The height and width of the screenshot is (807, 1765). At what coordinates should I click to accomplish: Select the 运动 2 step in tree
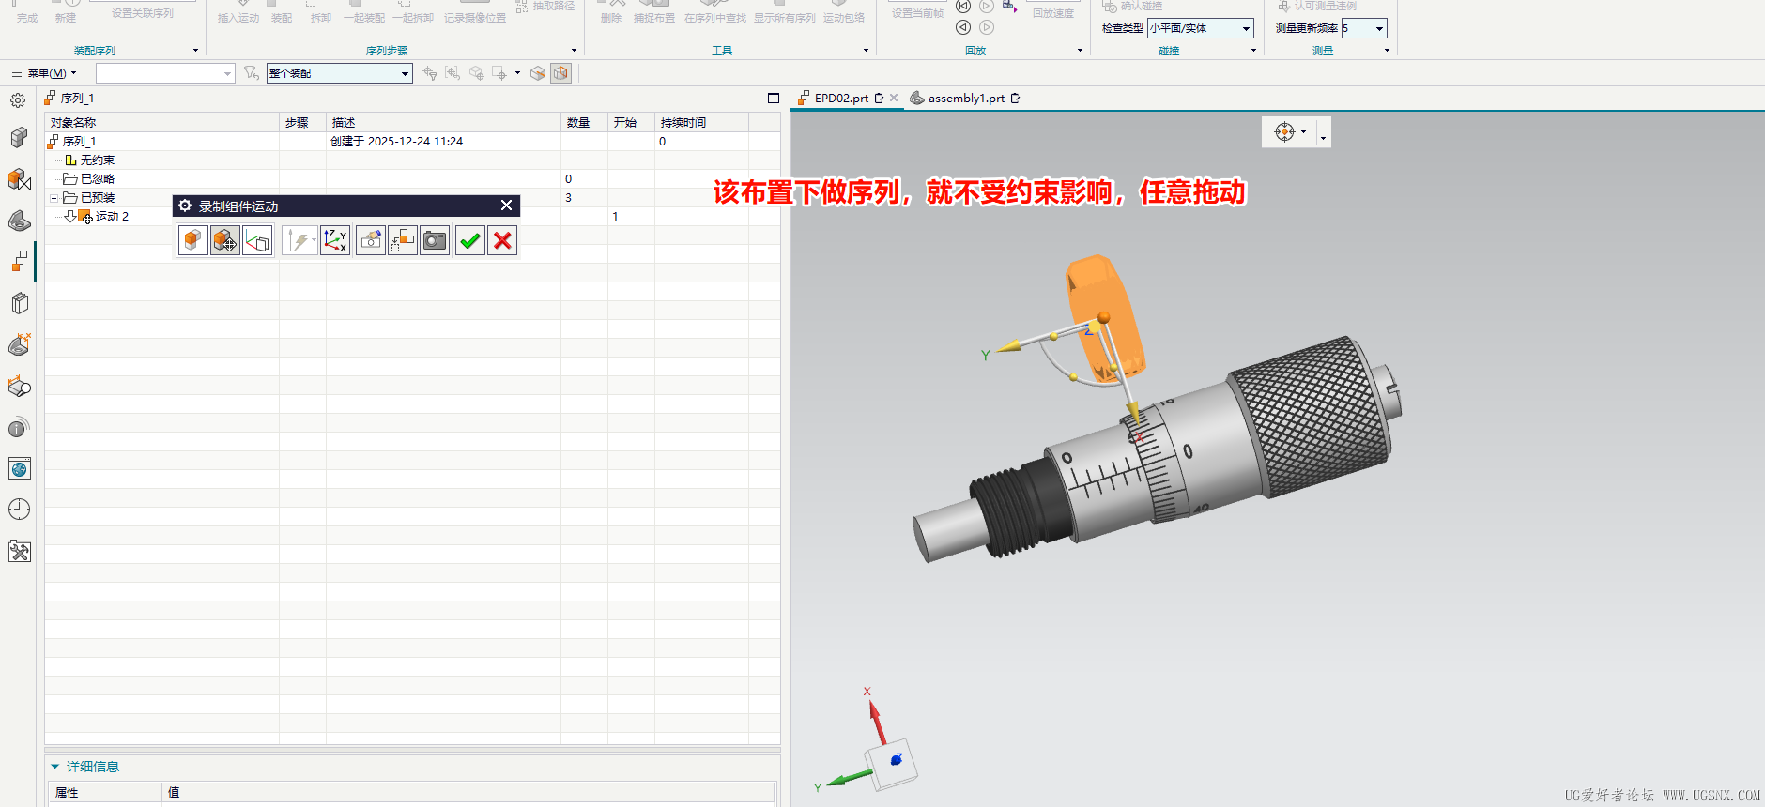112,217
